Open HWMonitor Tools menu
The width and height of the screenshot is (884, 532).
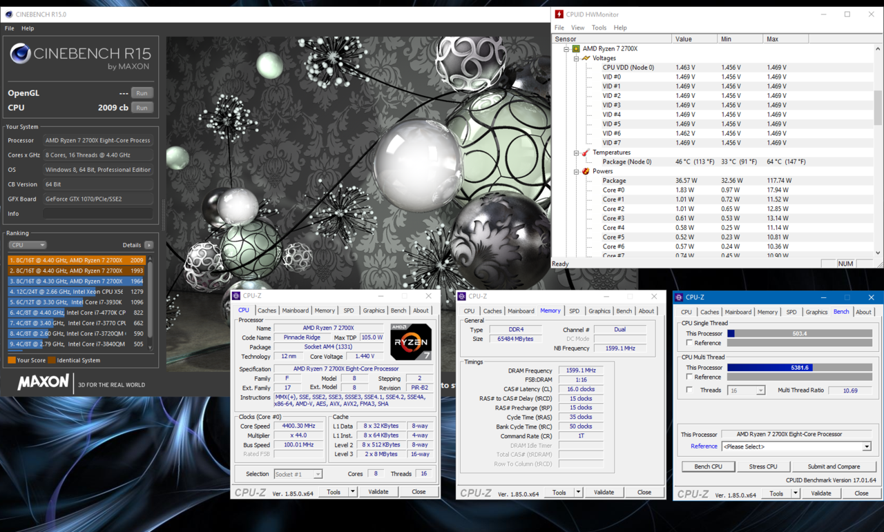point(599,28)
